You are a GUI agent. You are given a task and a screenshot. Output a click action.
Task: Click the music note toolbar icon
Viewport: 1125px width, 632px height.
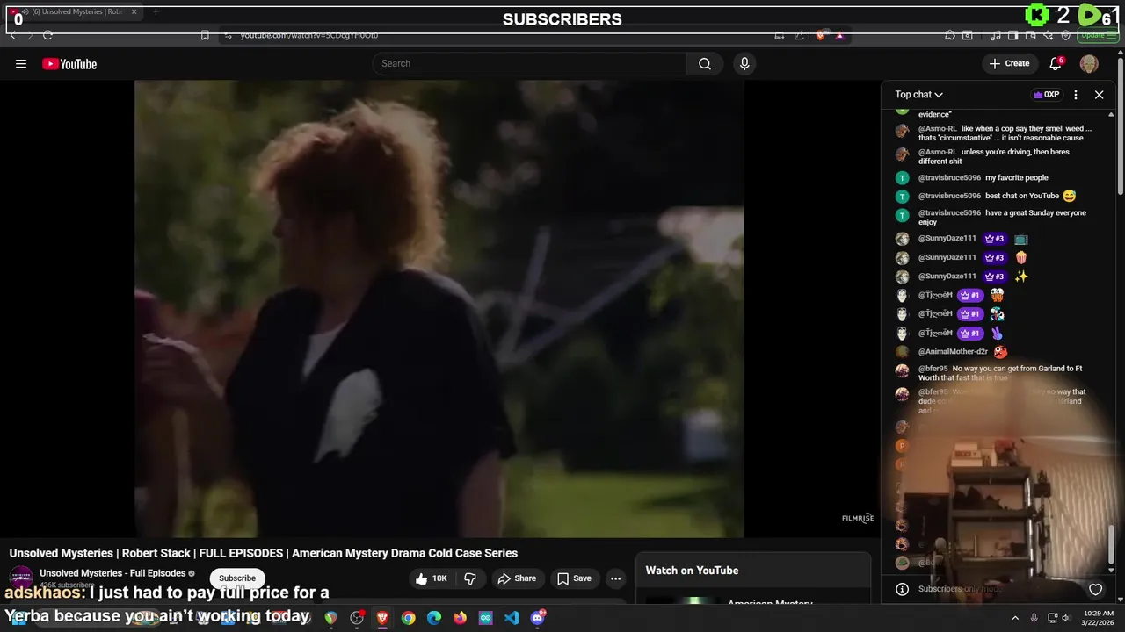(x=995, y=35)
